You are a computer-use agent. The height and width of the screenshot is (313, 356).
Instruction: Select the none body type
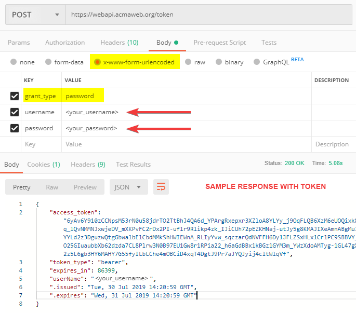tap(14, 62)
